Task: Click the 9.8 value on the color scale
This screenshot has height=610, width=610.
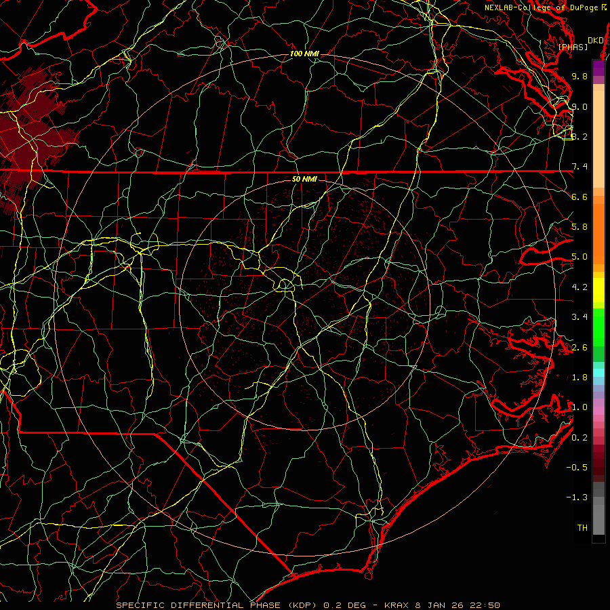Action: (579, 76)
